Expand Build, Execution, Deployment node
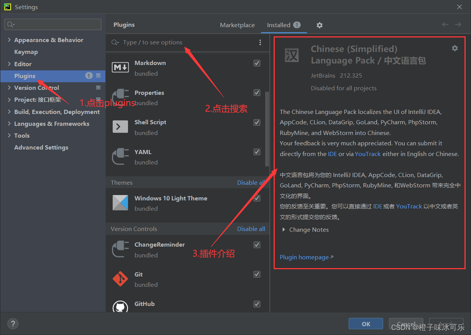This screenshot has width=471, height=335. point(9,112)
